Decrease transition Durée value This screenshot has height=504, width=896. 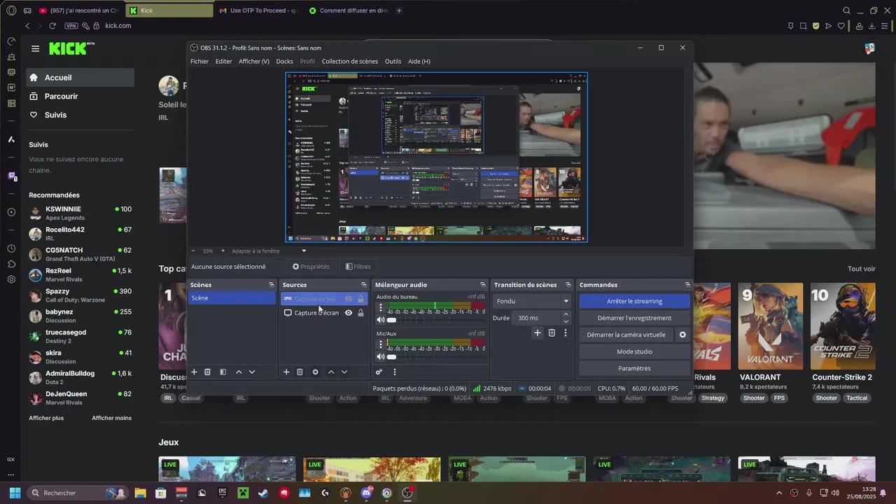(566, 321)
